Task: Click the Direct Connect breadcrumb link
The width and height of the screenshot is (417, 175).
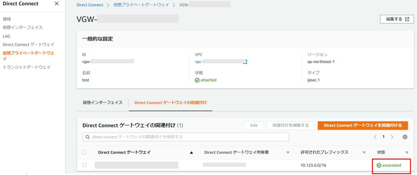Action: 90,5
